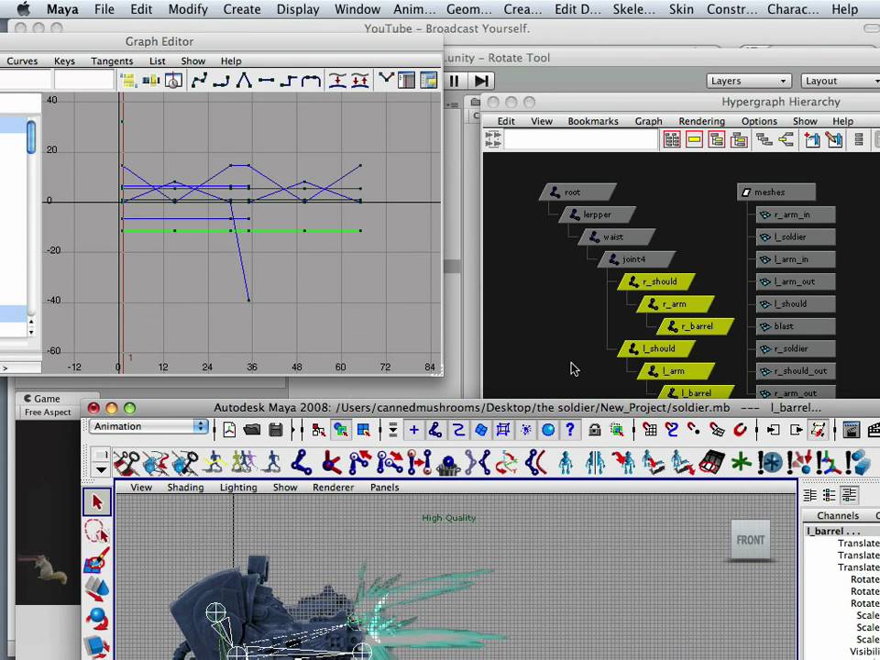Toggle the selection lock icon
This screenshot has width=880, height=660.
click(595, 430)
